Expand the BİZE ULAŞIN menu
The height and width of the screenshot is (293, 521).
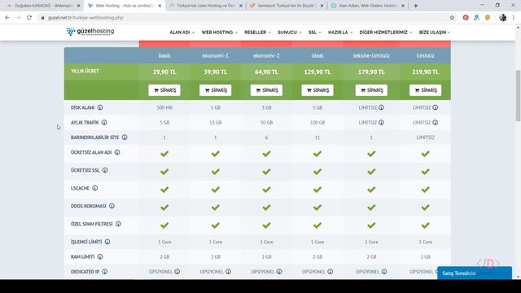tap(435, 33)
